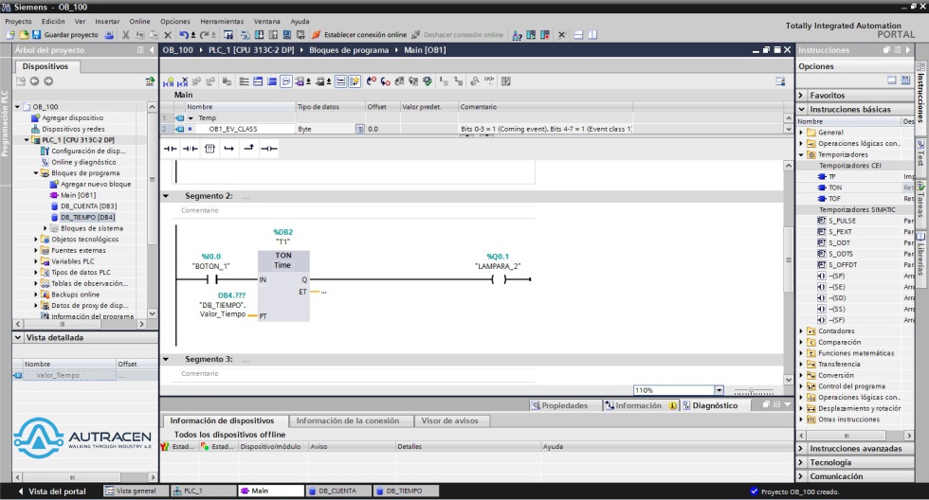Click Guardar proyecto button
This screenshot has width=929, height=500.
65,35
